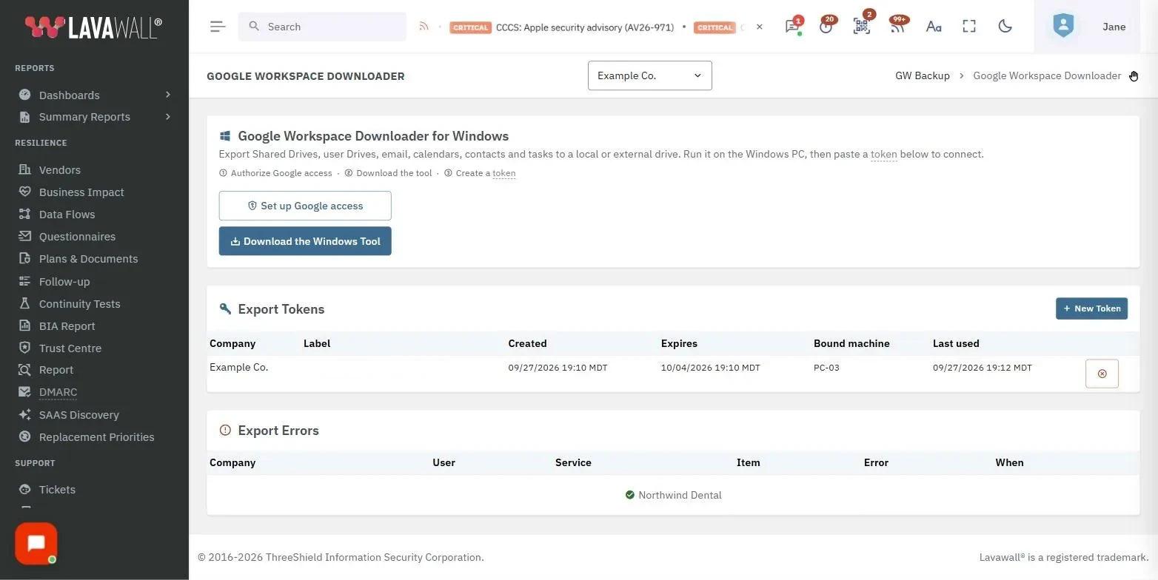Click Google Workspace Downloader breadcrumb
The image size is (1158, 580).
click(1047, 75)
